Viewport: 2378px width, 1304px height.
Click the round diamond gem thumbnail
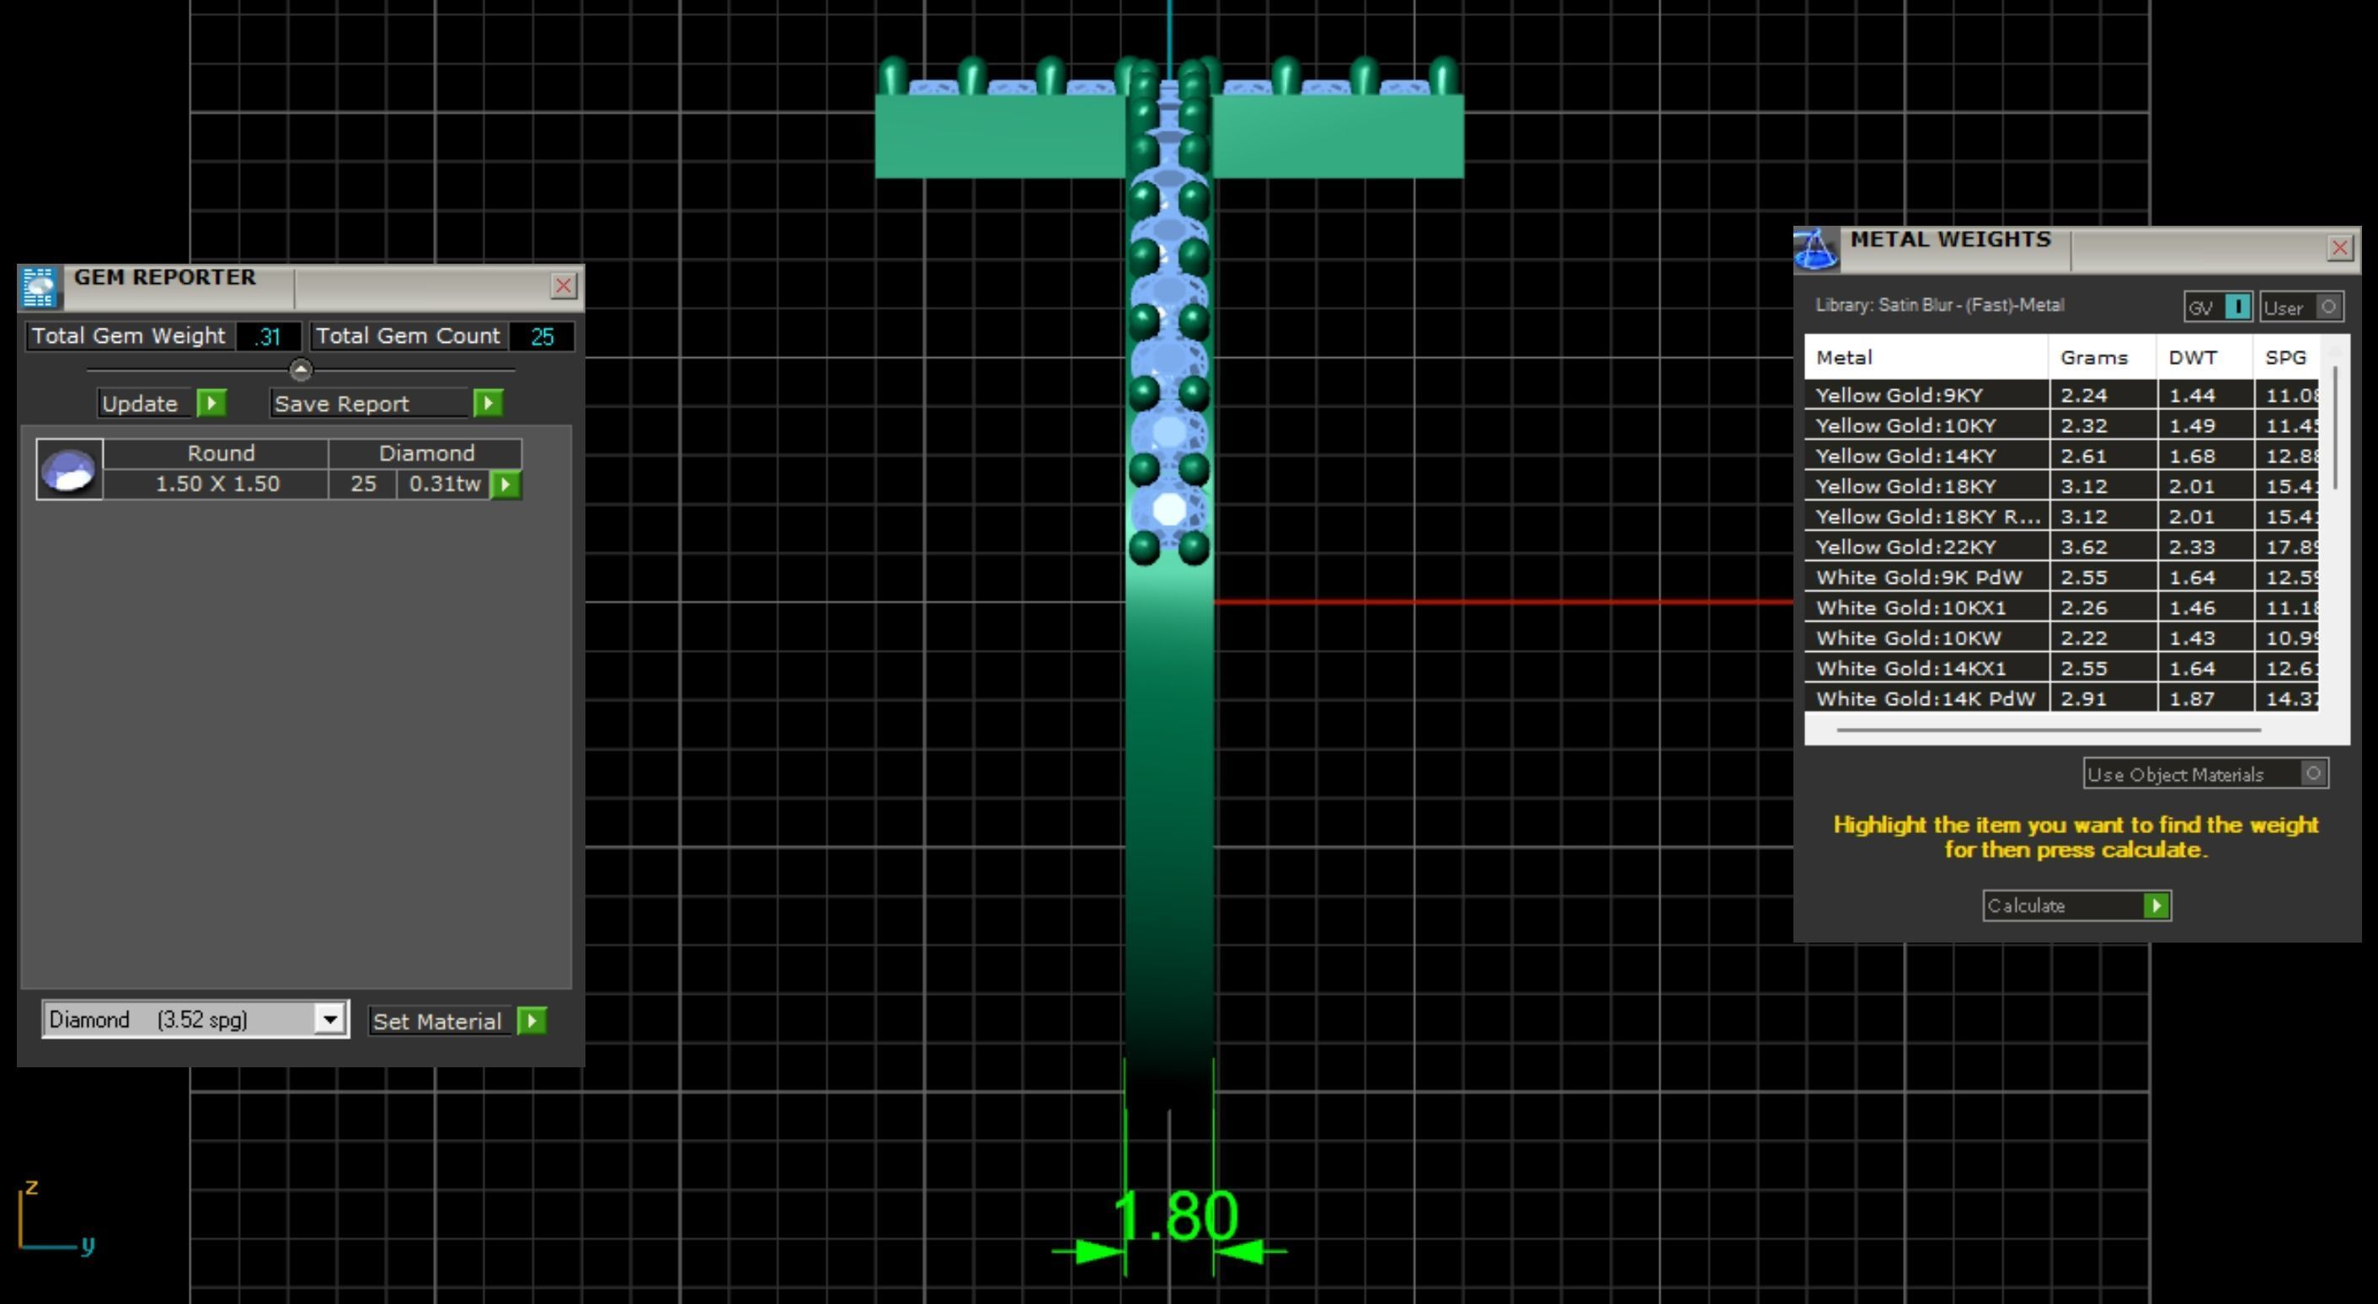coord(69,470)
